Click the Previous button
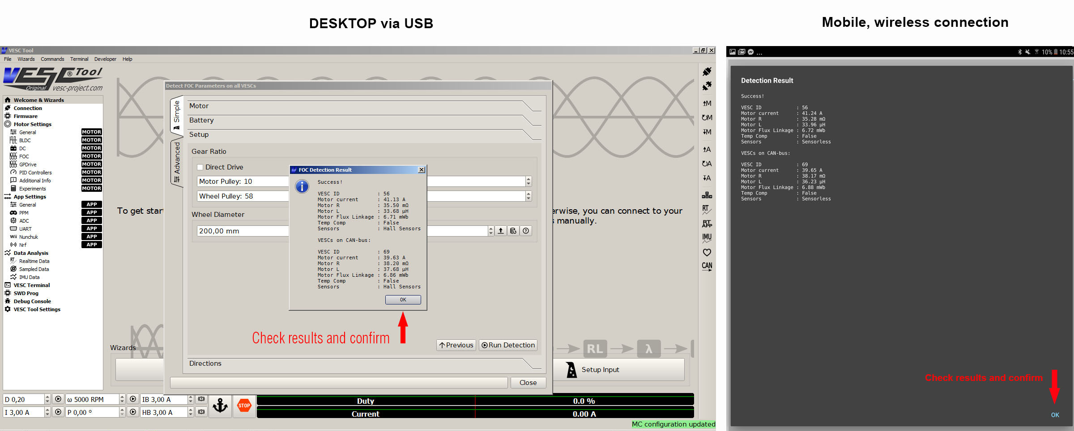Screen dimensions: 1074x431 click(x=456, y=345)
